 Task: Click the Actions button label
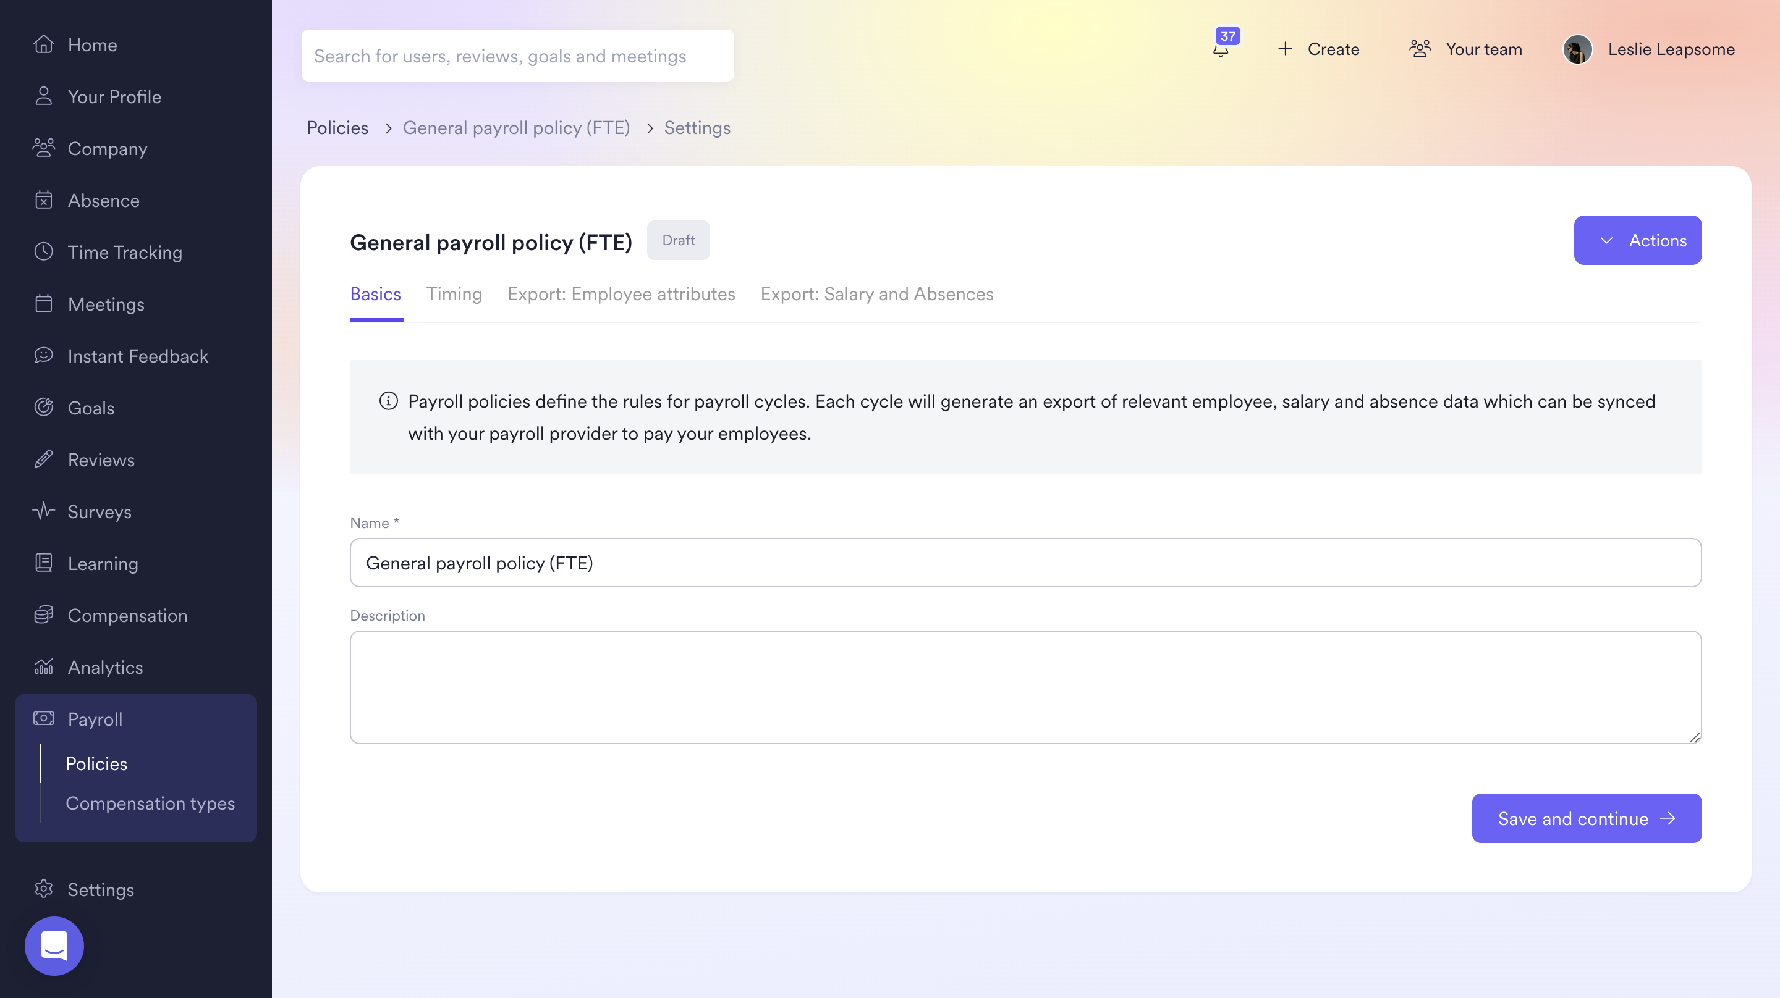pos(1658,240)
